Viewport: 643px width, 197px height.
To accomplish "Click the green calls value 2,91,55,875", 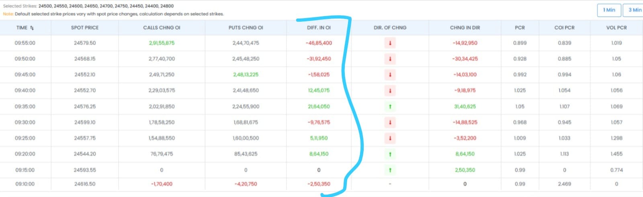I will click(x=162, y=43).
